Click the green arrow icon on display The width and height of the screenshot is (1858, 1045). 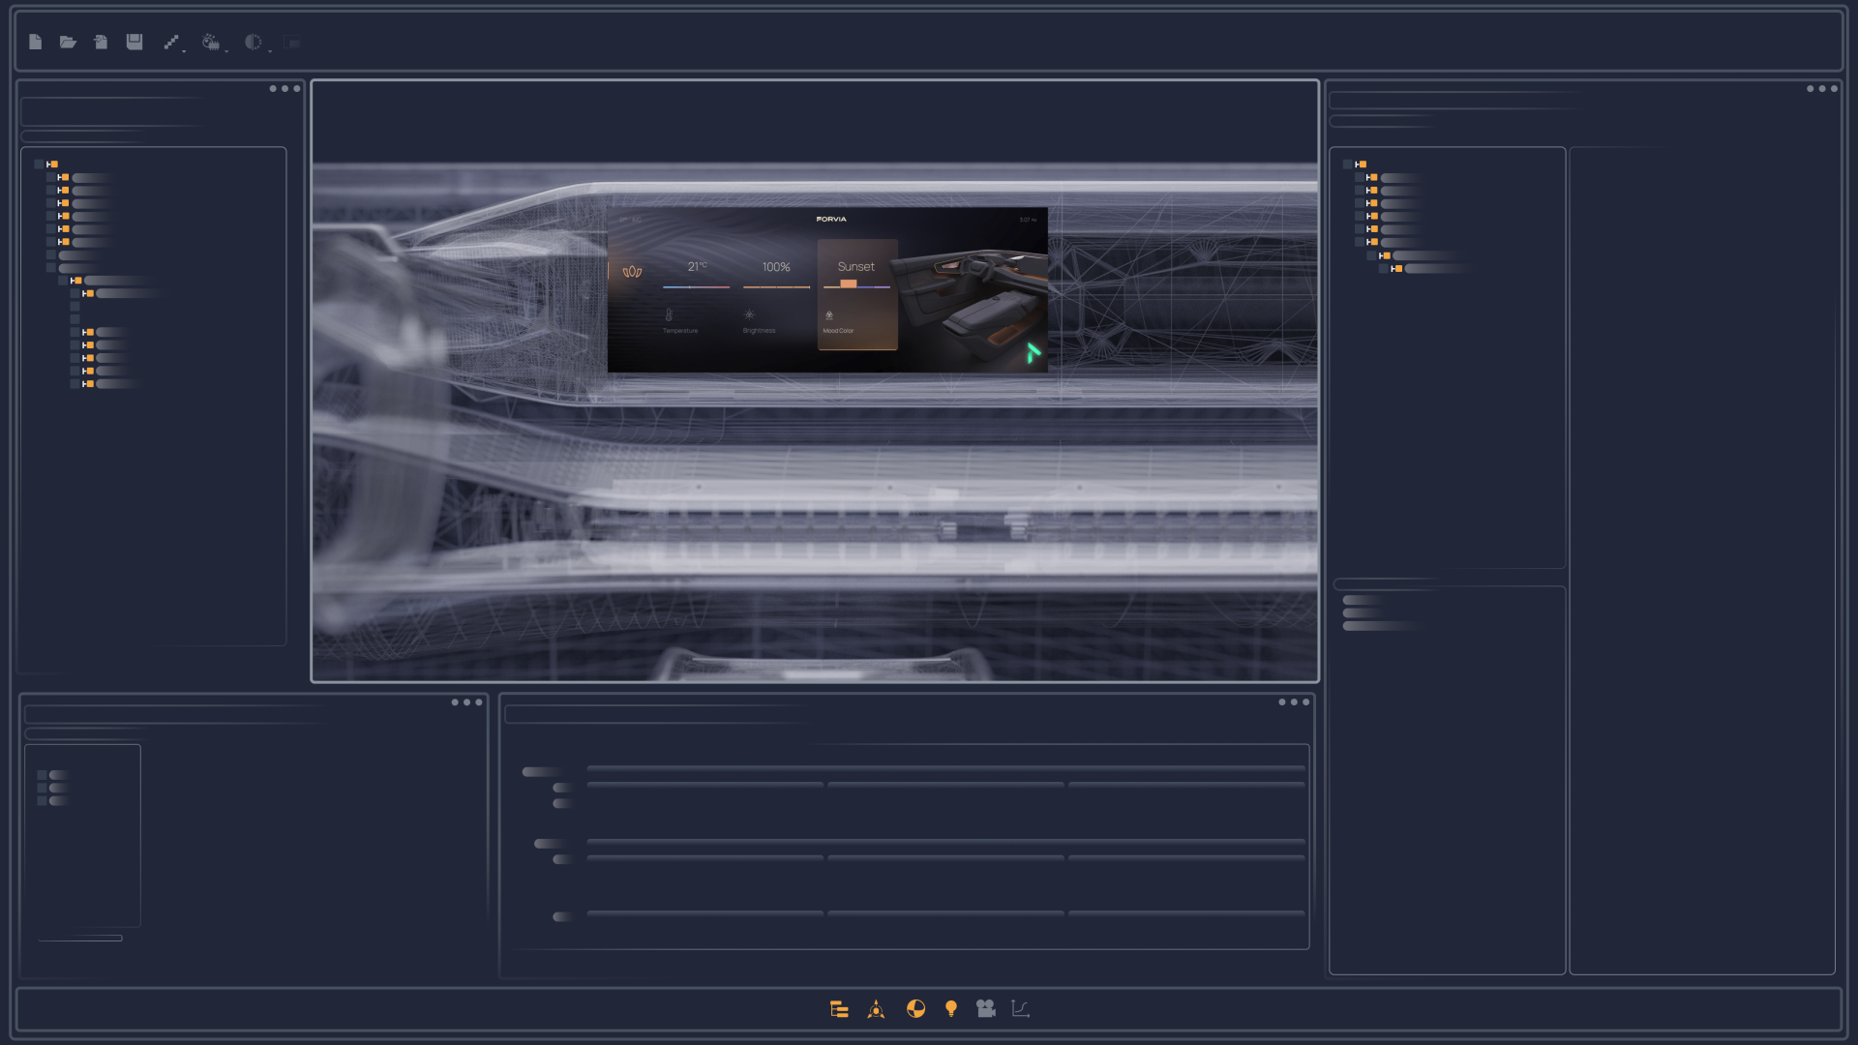click(1034, 353)
